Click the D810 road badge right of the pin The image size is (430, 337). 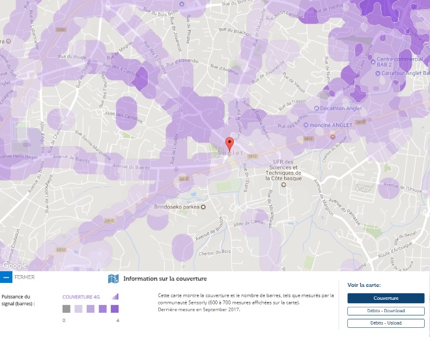[x=253, y=156]
